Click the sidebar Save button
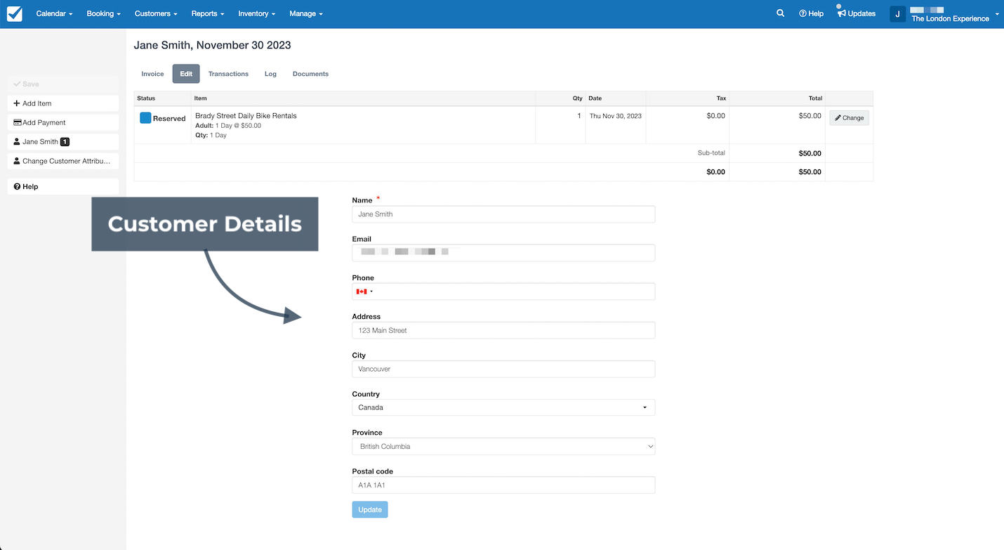 click(x=63, y=84)
